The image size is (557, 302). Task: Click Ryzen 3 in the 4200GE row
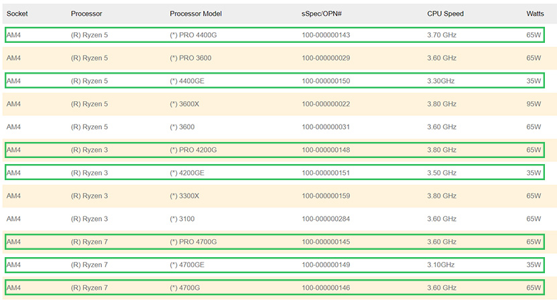89,173
